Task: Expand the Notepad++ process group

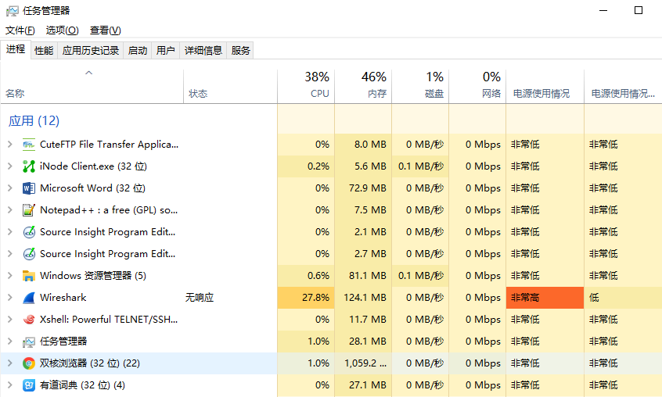Action: point(10,210)
